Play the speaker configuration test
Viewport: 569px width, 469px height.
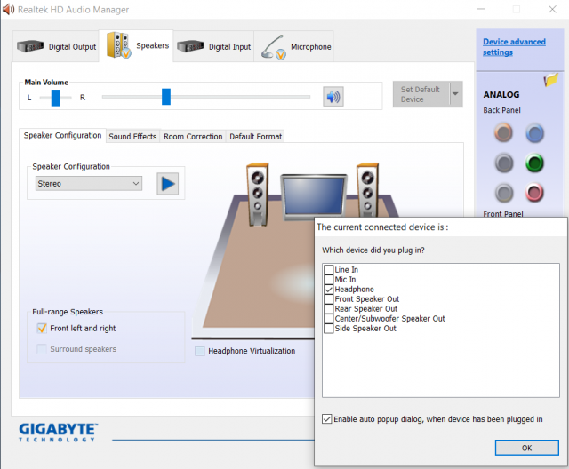coord(168,184)
